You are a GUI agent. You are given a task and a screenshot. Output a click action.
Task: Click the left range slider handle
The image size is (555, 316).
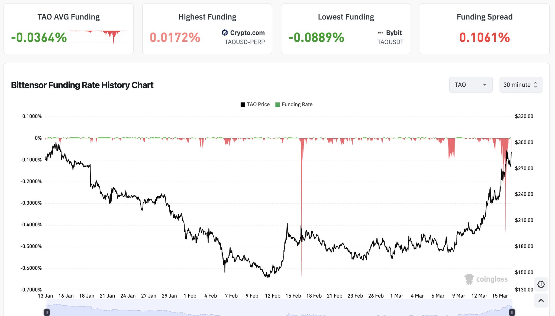click(x=47, y=312)
